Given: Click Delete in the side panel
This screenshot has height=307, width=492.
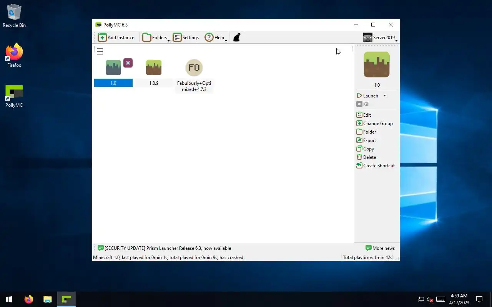Looking at the screenshot, I should 366,157.
